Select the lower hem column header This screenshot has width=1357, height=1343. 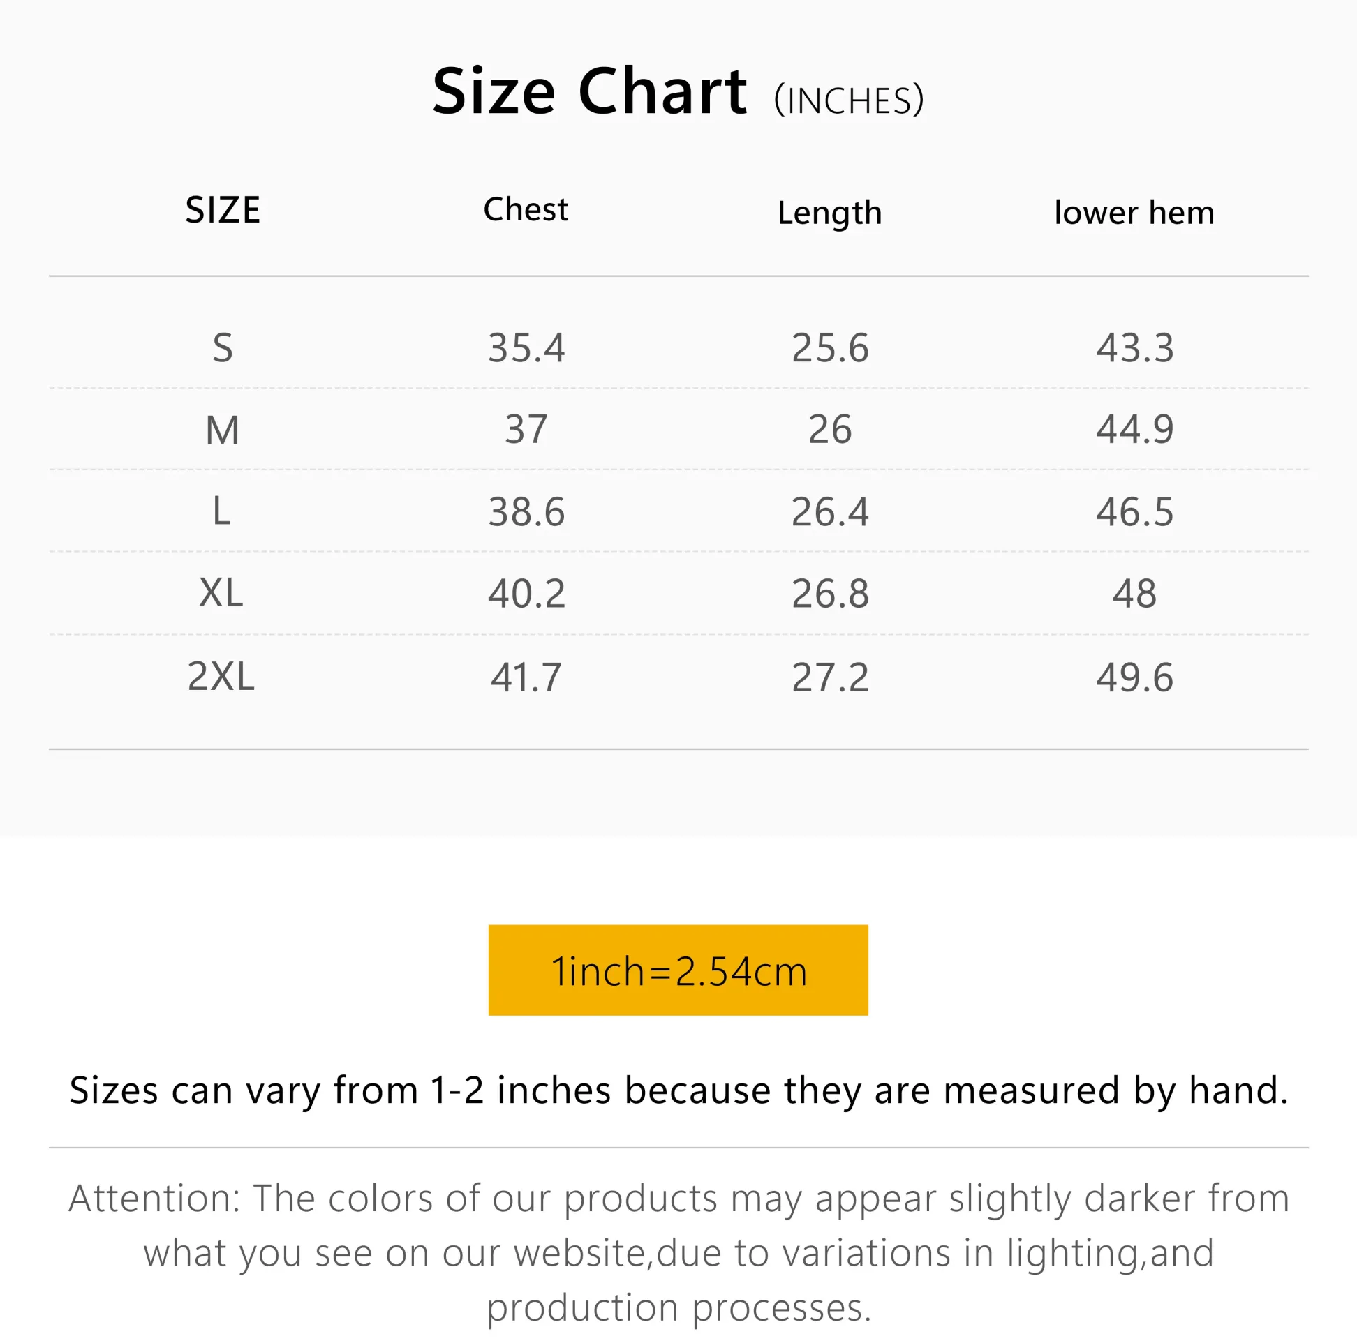click(x=1134, y=213)
